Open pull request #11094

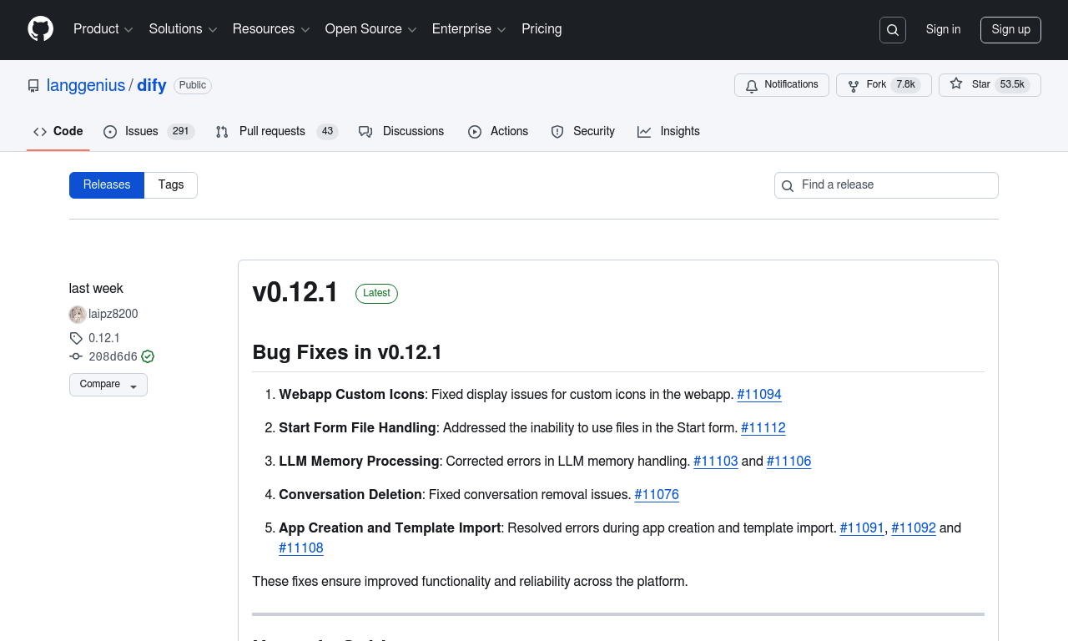coord(759,395)
